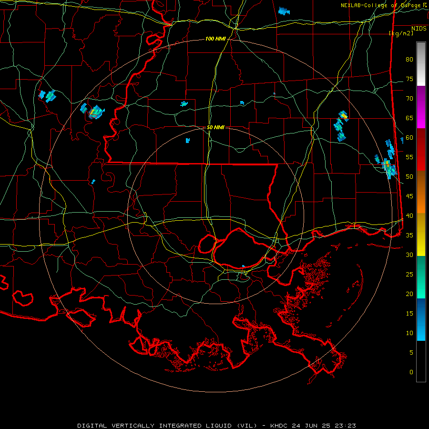Click the "65" value on the color scale

coord(409,118)
